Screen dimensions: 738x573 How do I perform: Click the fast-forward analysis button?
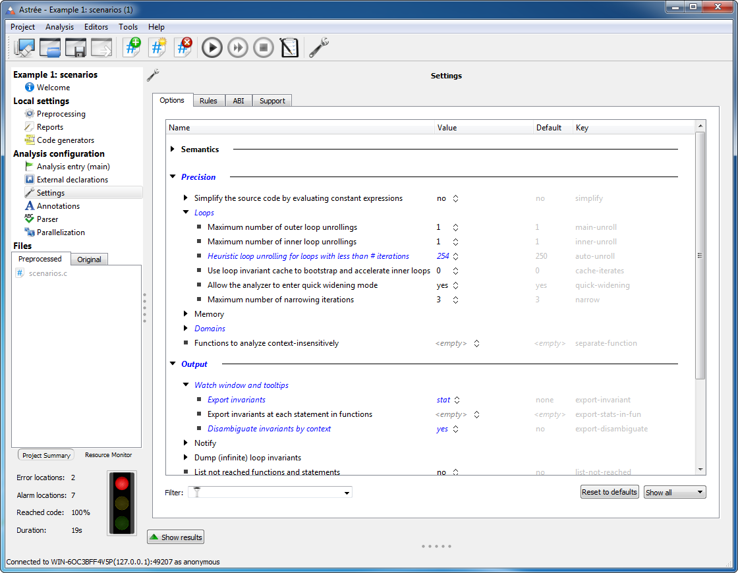coord(238,47)
